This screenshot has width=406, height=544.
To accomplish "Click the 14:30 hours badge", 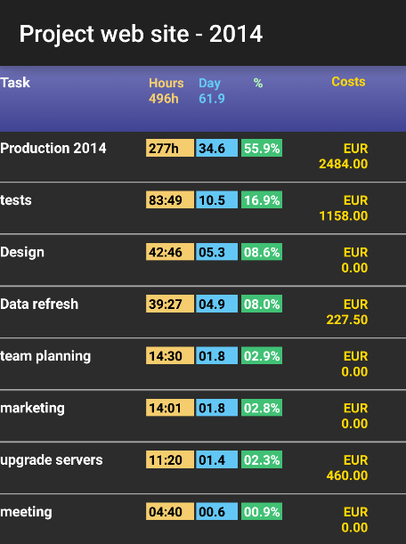I will tap(170, 355).
